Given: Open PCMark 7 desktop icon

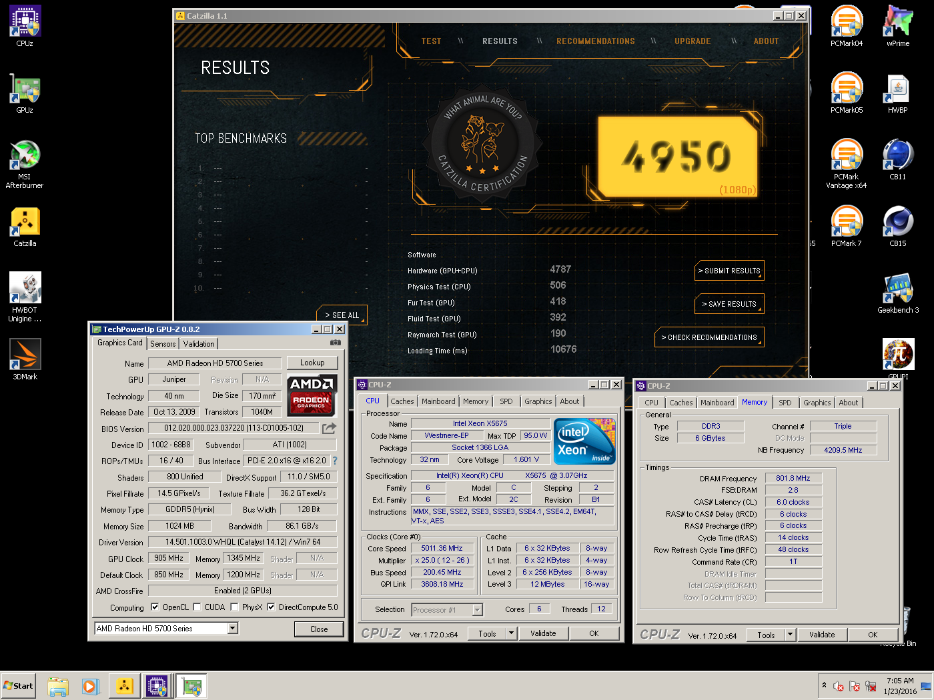Looking at the screenshot, I should 847,226.
